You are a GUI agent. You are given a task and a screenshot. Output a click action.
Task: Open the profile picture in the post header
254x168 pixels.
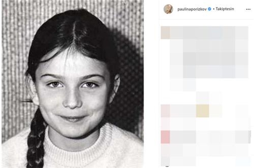point(168,9)
